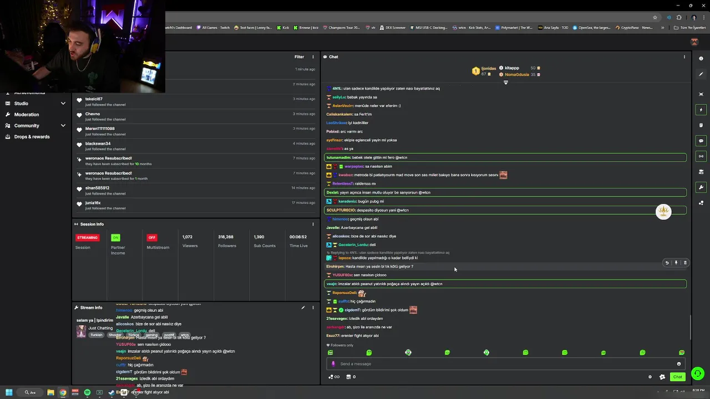Click inside the Send a message field
The image size is (710, 399).
[505, 364]
